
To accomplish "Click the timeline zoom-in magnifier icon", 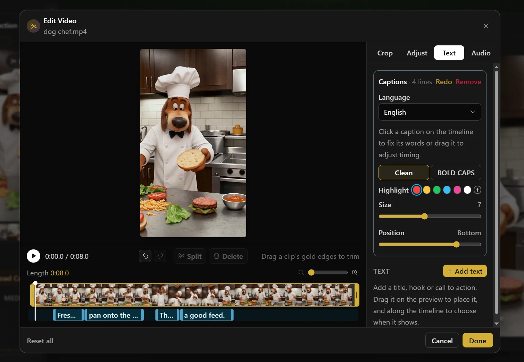I will click(355, 273).
